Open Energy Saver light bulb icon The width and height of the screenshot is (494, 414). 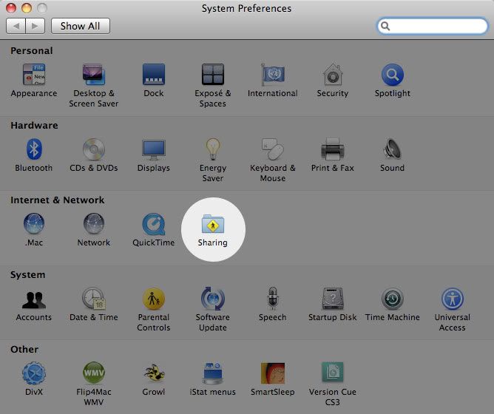(x=213, y=149)
